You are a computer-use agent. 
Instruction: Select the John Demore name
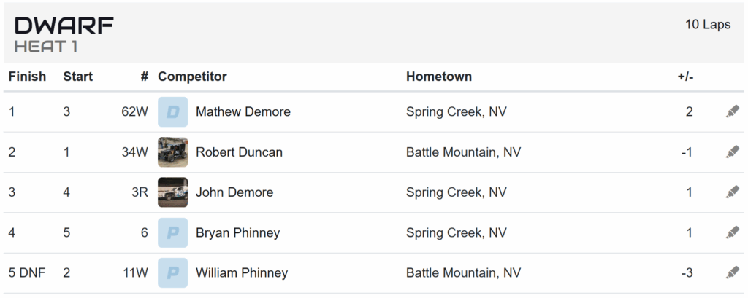pos(234,192)
